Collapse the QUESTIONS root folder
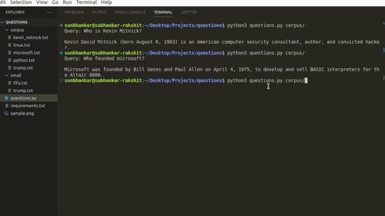The height and width of the screenshot is (216, 385). 2,22
